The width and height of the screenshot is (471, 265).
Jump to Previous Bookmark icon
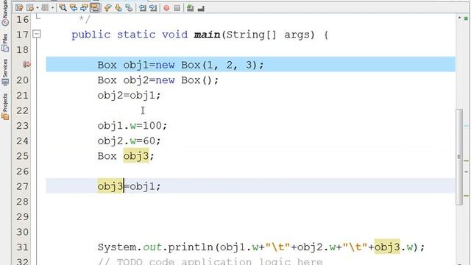[x=107, y=8]
